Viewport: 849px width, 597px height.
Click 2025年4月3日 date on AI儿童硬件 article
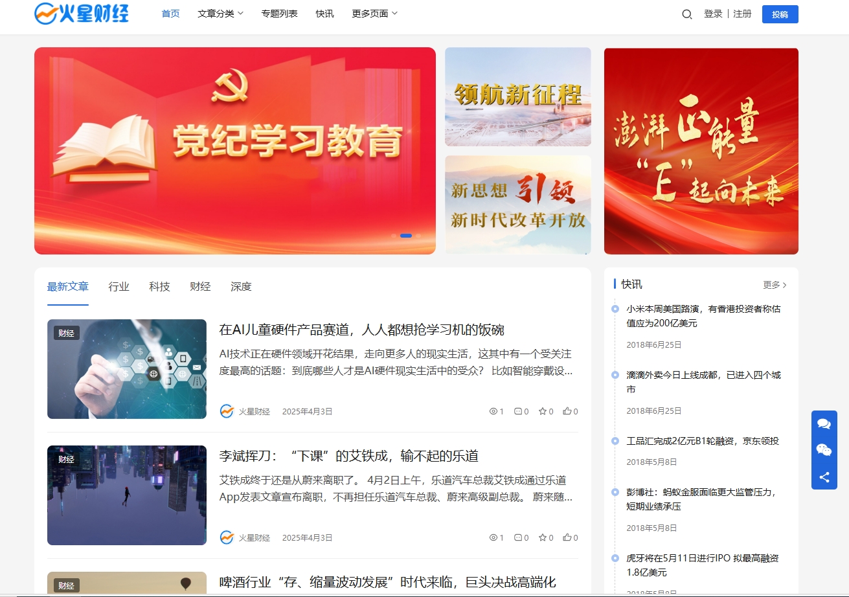[x=307, y=411]
